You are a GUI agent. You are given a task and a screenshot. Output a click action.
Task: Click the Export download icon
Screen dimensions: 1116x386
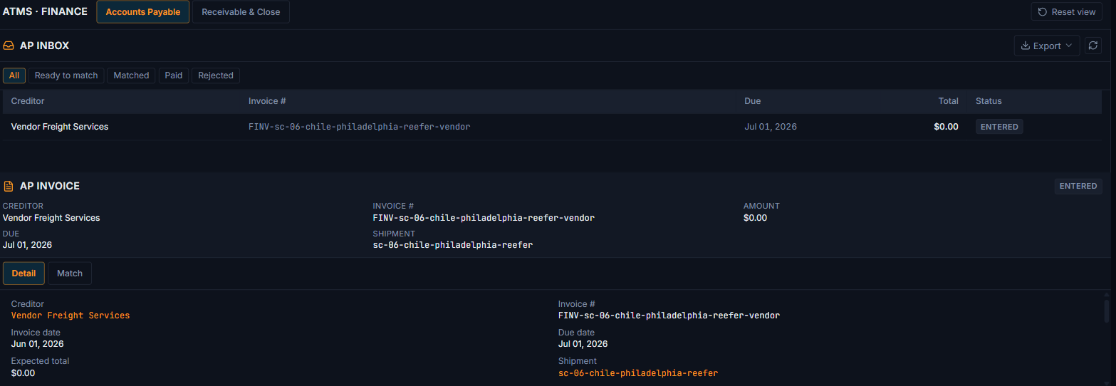(1026, 46)
